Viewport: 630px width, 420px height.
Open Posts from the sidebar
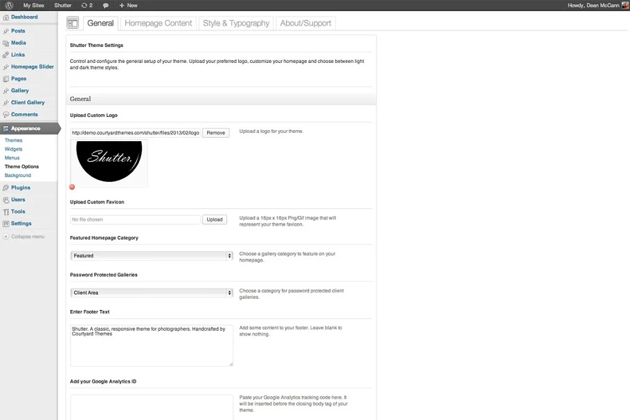coord(18,31)
